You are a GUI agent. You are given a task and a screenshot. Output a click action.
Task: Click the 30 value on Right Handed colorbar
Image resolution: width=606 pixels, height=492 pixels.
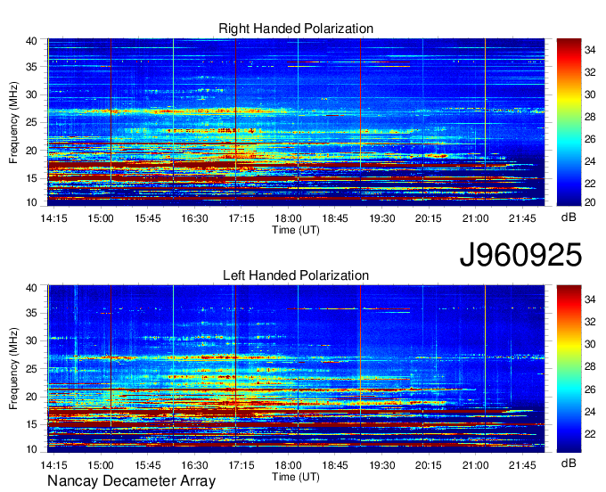click(590, 94)
